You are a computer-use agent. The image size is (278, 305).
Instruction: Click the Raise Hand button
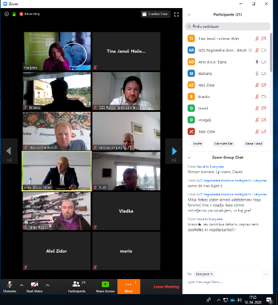tap(254, 144)
